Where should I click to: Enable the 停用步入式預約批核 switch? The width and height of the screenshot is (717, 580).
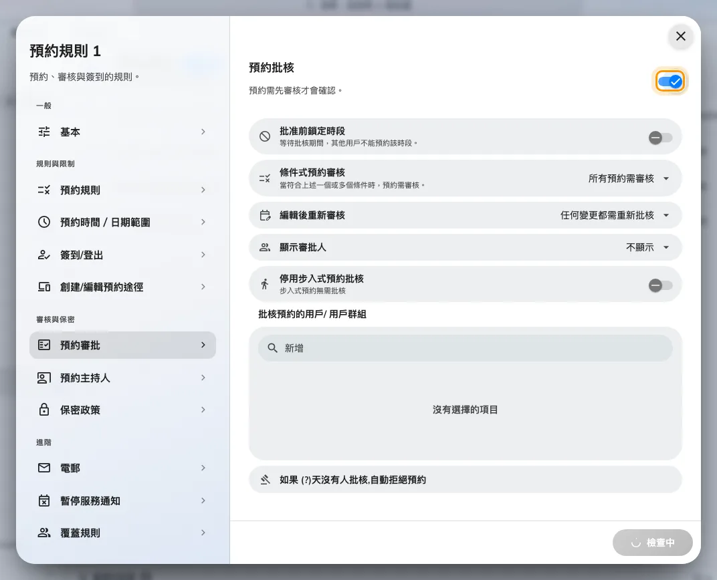click(x=660, y=285)
